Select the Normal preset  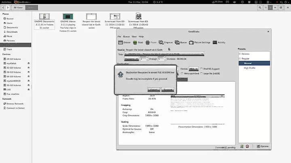pyautogui.click(x=254, y=63)
